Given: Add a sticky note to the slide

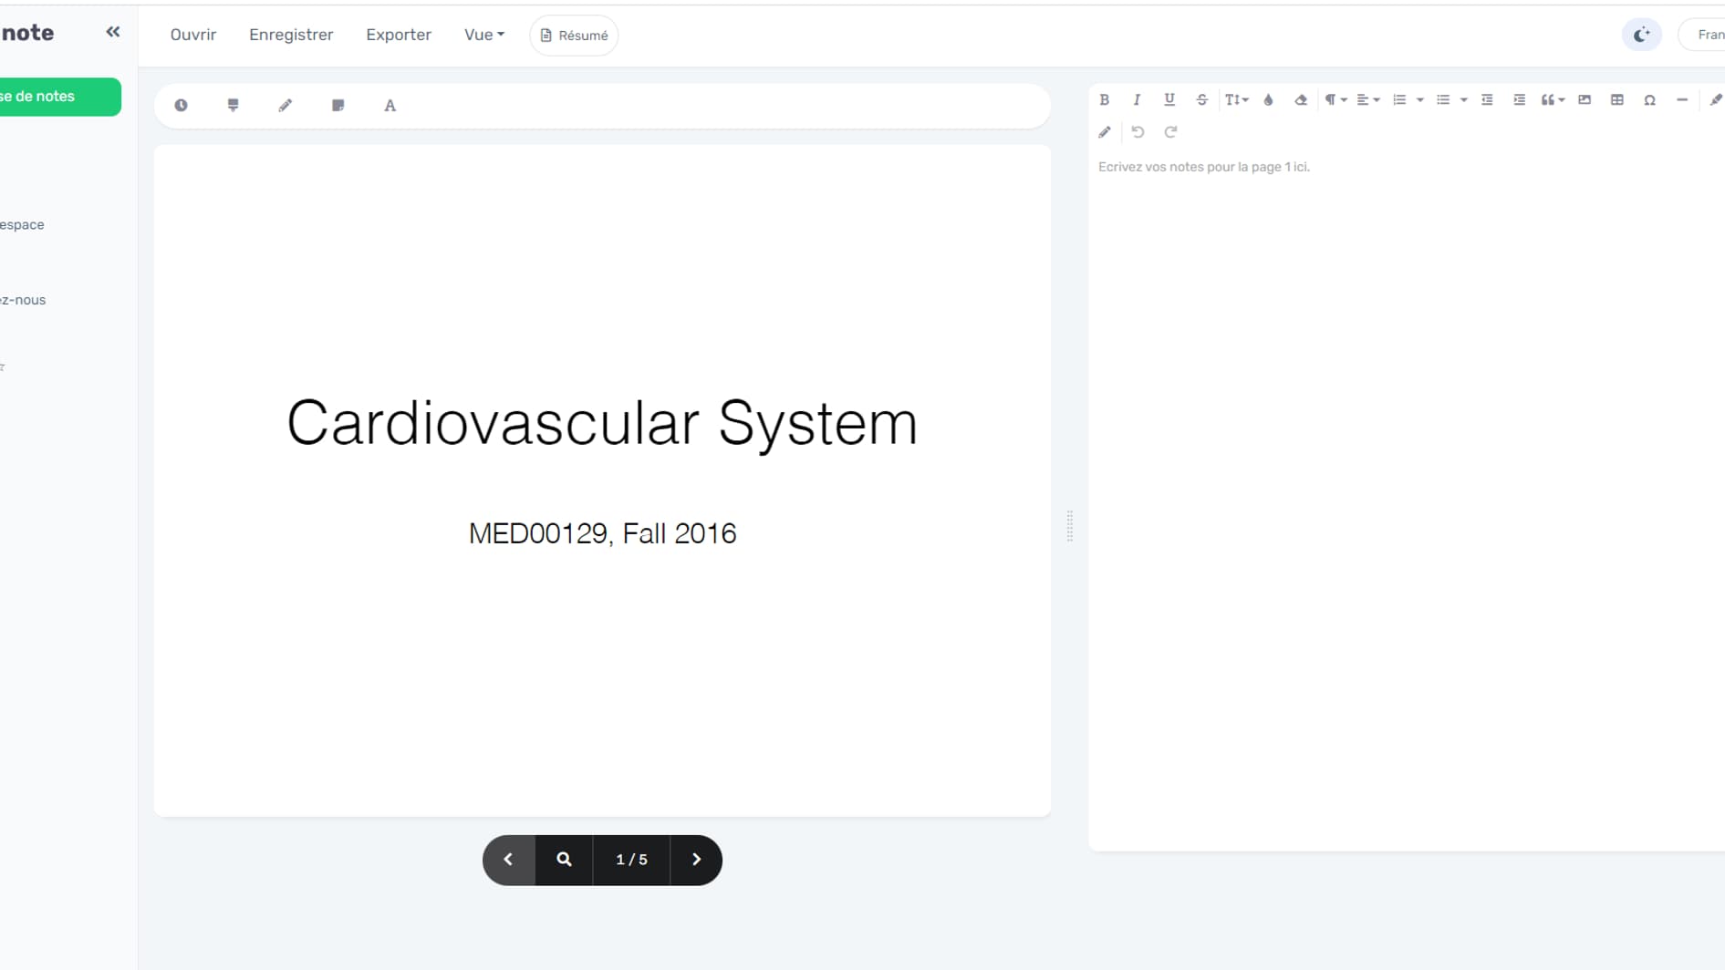Looking at the screenshot, I should pyautogui.click(x=338, y=106).
